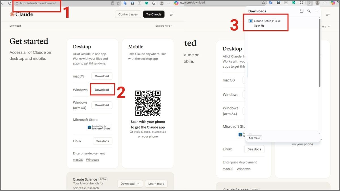Click the floppy disk extension in left browser

click(x=132, y=3)
